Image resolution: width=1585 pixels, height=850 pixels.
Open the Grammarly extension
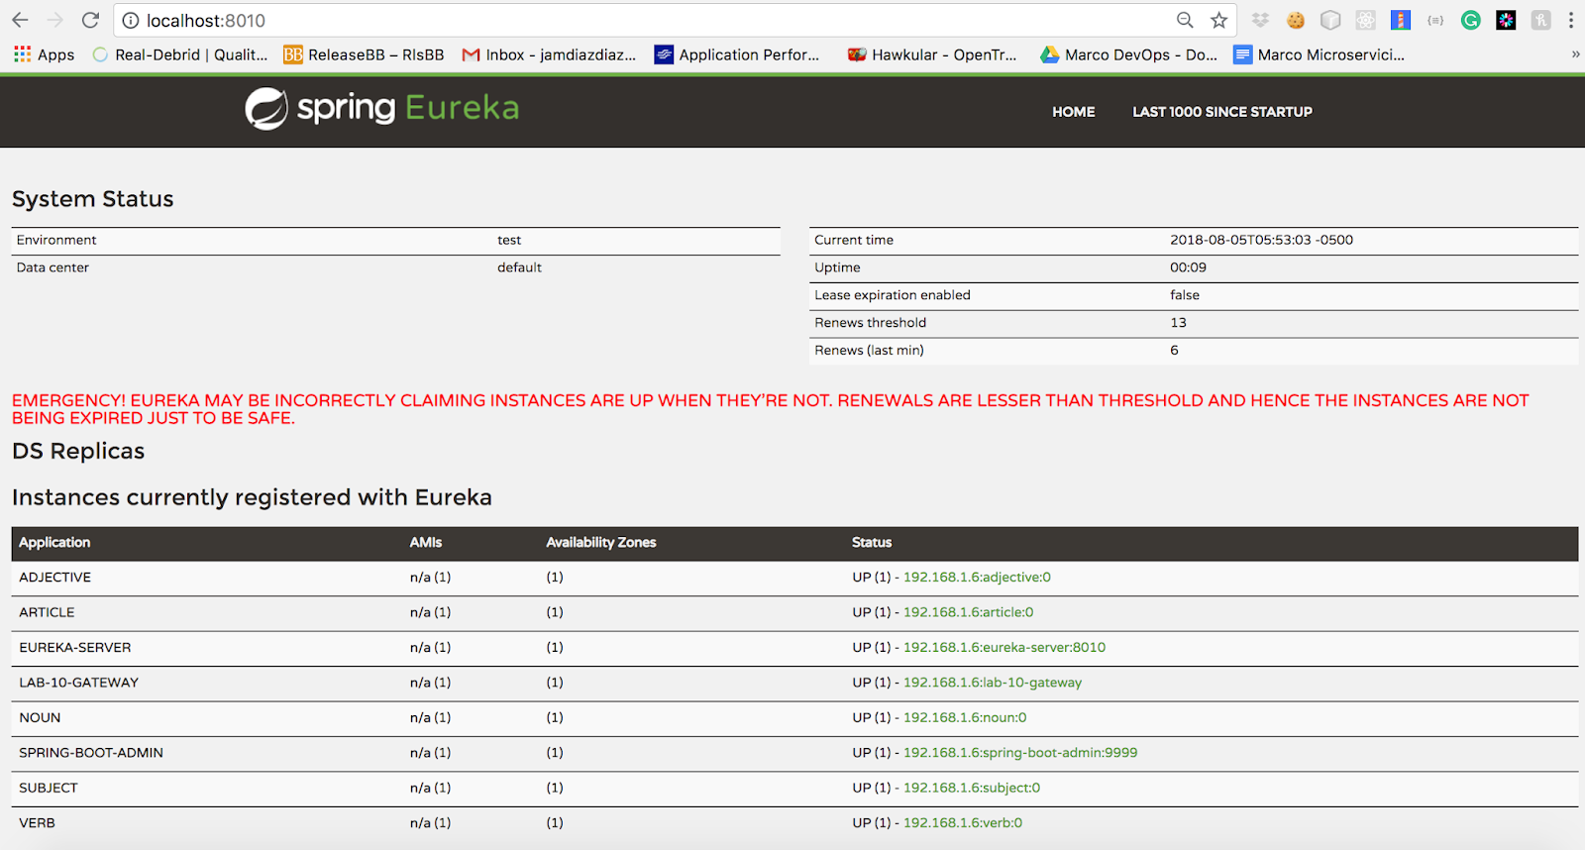(1471, 20)
